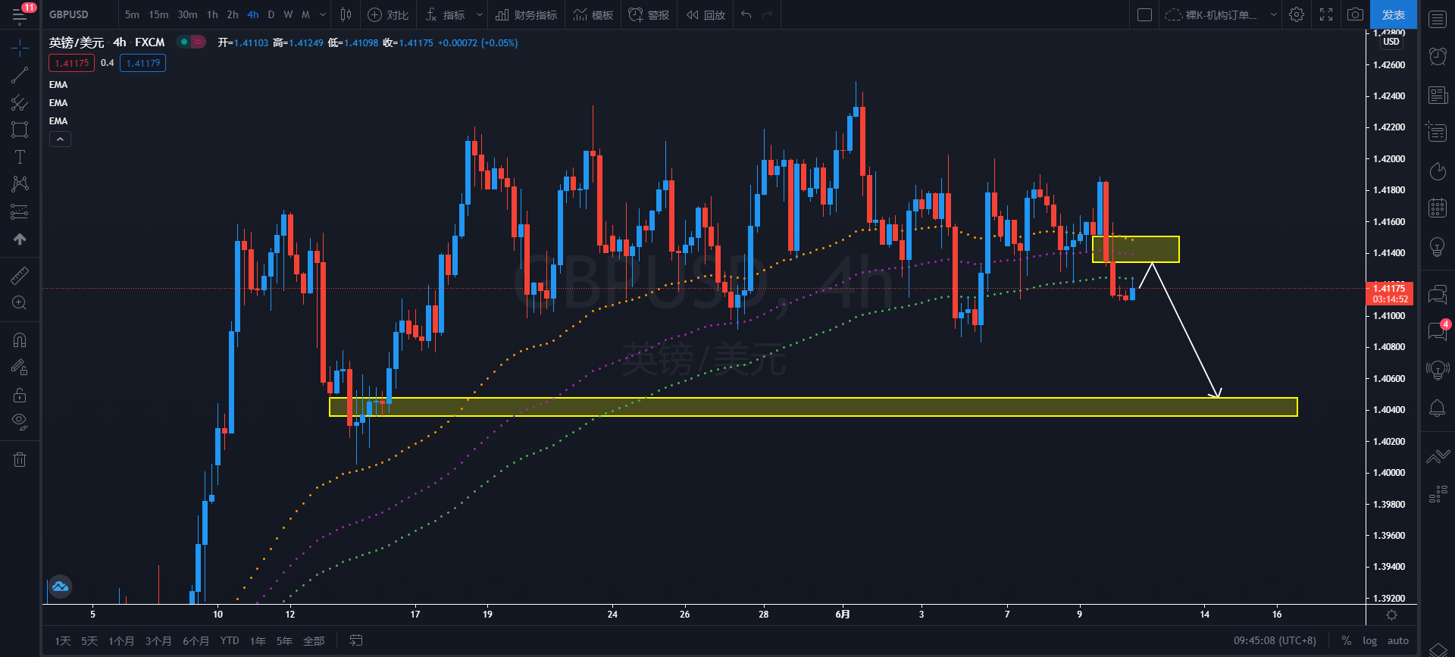This screenshot has width=1455, height=657.
Task: Click the blue buy price 1.41179
Action: pos(143,63)
